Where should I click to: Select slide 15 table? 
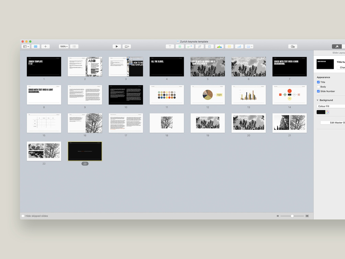pos(44,123)
